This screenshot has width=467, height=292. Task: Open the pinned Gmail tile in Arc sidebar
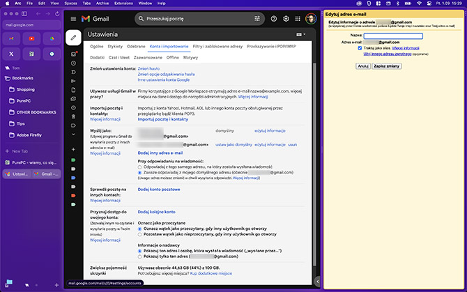[11, 39]
